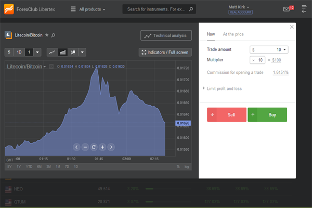
Task: Click the Litecoin coin icon
Action: [x=8, y=35]
